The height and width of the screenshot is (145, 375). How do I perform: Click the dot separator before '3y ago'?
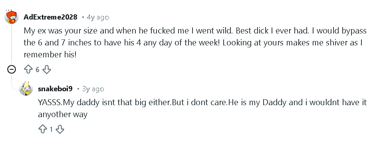coord(78,89)
